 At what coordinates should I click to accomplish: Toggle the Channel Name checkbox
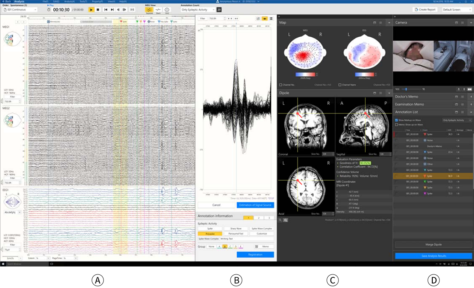340,85
